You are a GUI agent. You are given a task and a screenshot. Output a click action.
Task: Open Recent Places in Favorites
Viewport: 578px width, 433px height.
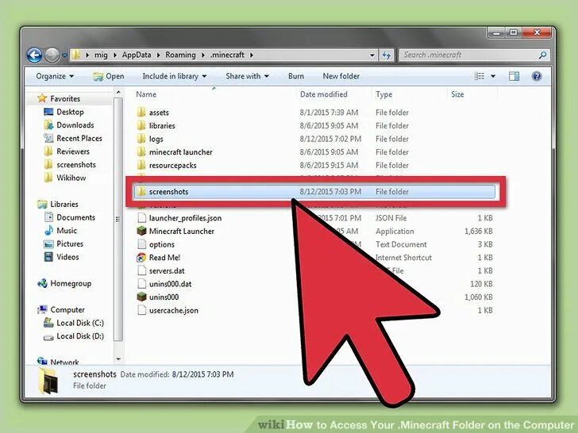point(79,138)
